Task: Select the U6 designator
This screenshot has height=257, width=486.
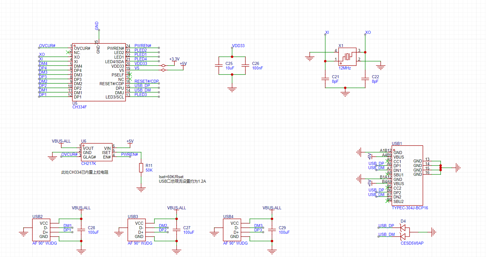Action: pos(84,141)
